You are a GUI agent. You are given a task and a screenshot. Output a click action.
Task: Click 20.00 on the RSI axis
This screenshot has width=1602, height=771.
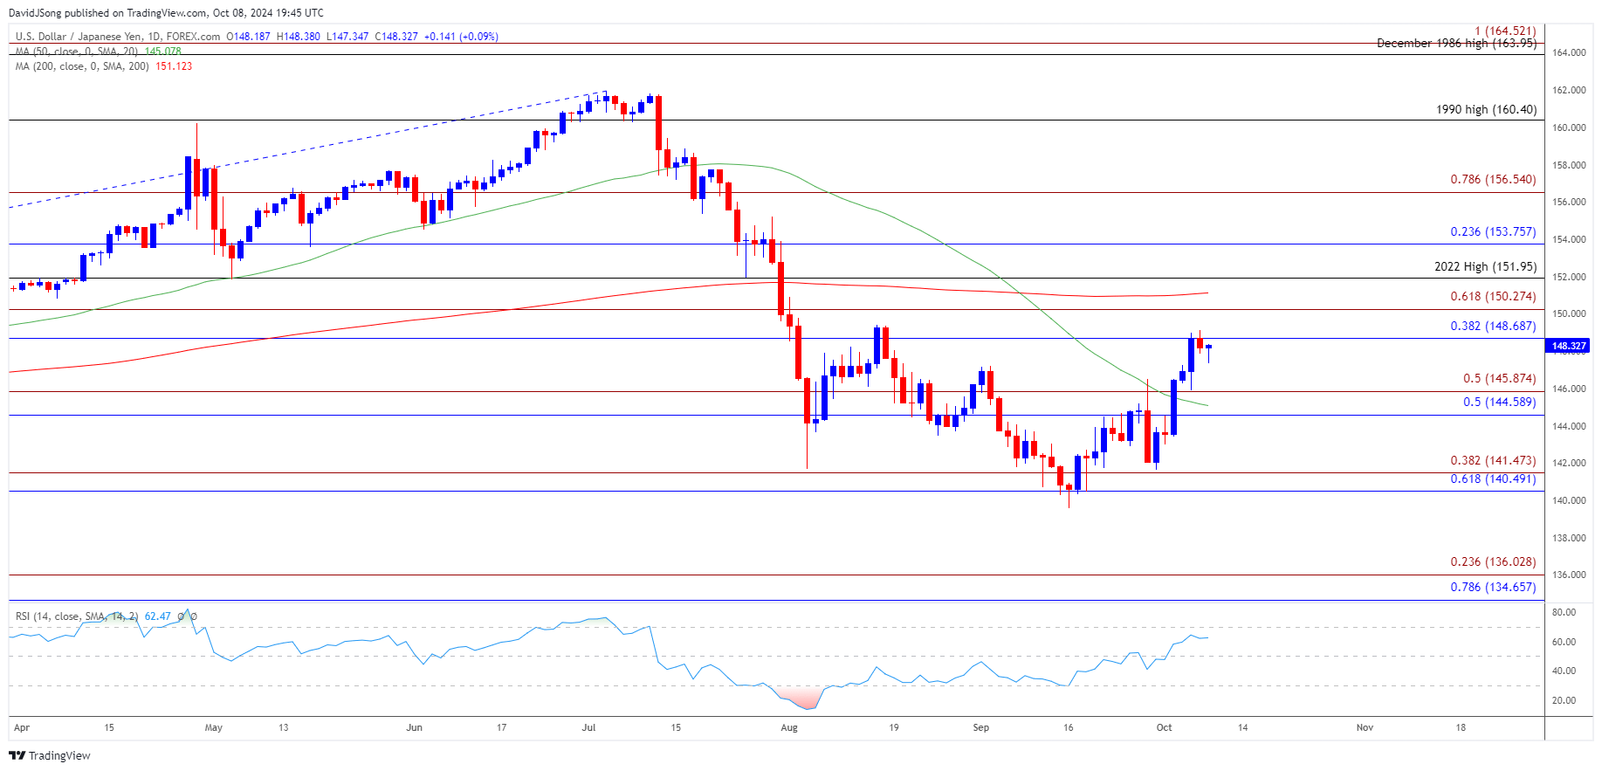[1564, 700]
